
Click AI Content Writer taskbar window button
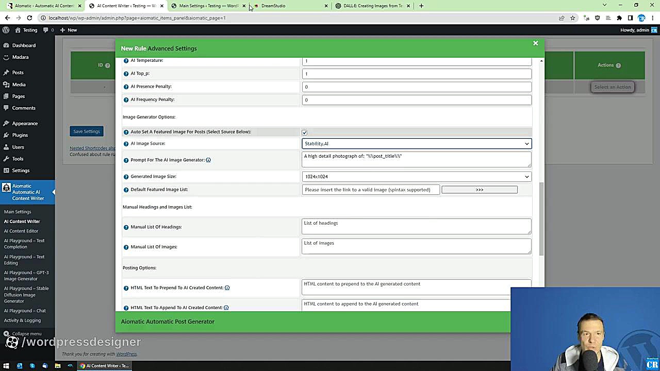click(x=104, y=366)
